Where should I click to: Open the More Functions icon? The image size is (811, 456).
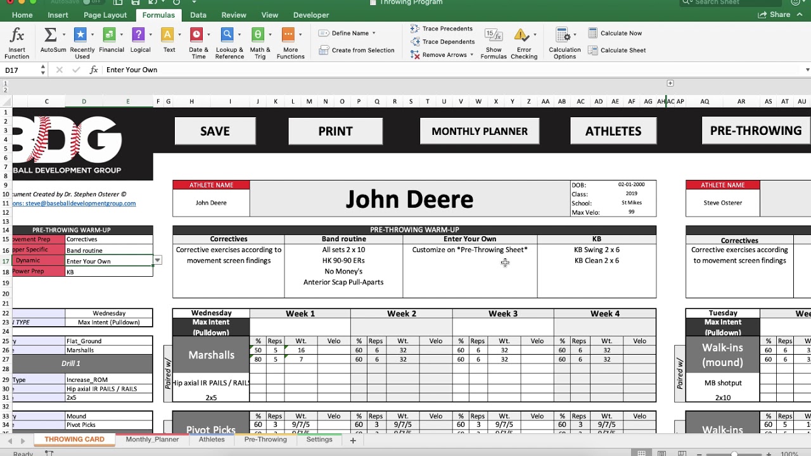288,35
